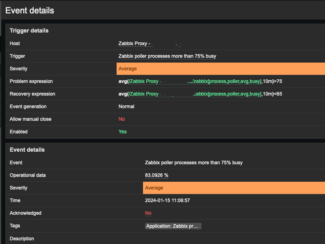Click the operational data value 83.0926 %
Image resolution: width=325 pixels, height=244 pixels.
click(x=157, y=175)
